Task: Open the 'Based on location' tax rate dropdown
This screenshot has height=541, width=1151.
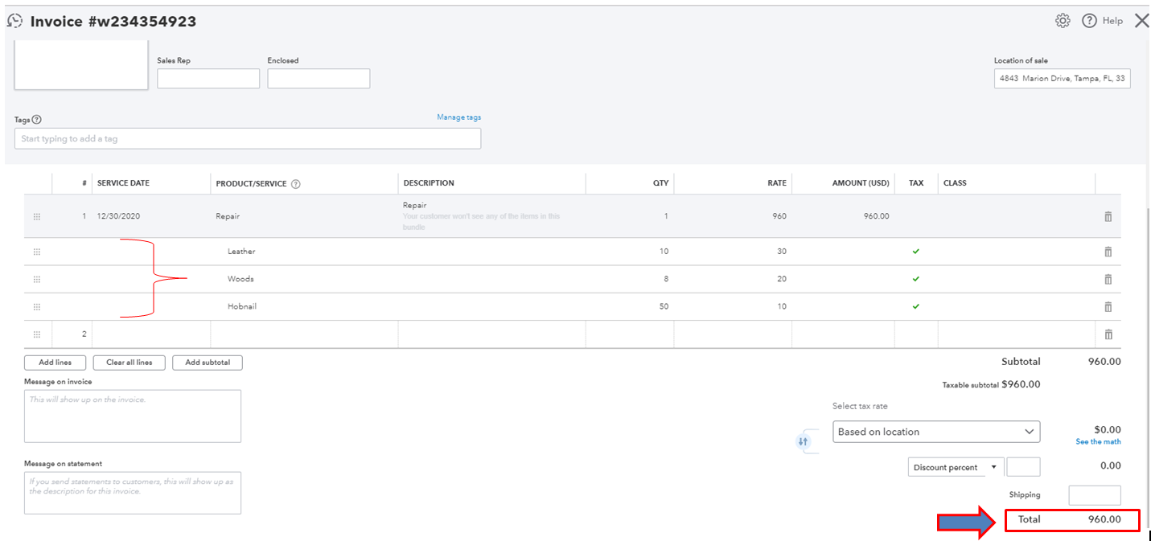Action: (x=935, y=432)
